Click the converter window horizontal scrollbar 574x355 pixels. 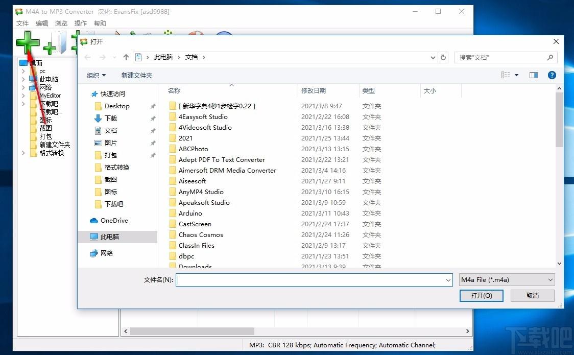point(192,331)
